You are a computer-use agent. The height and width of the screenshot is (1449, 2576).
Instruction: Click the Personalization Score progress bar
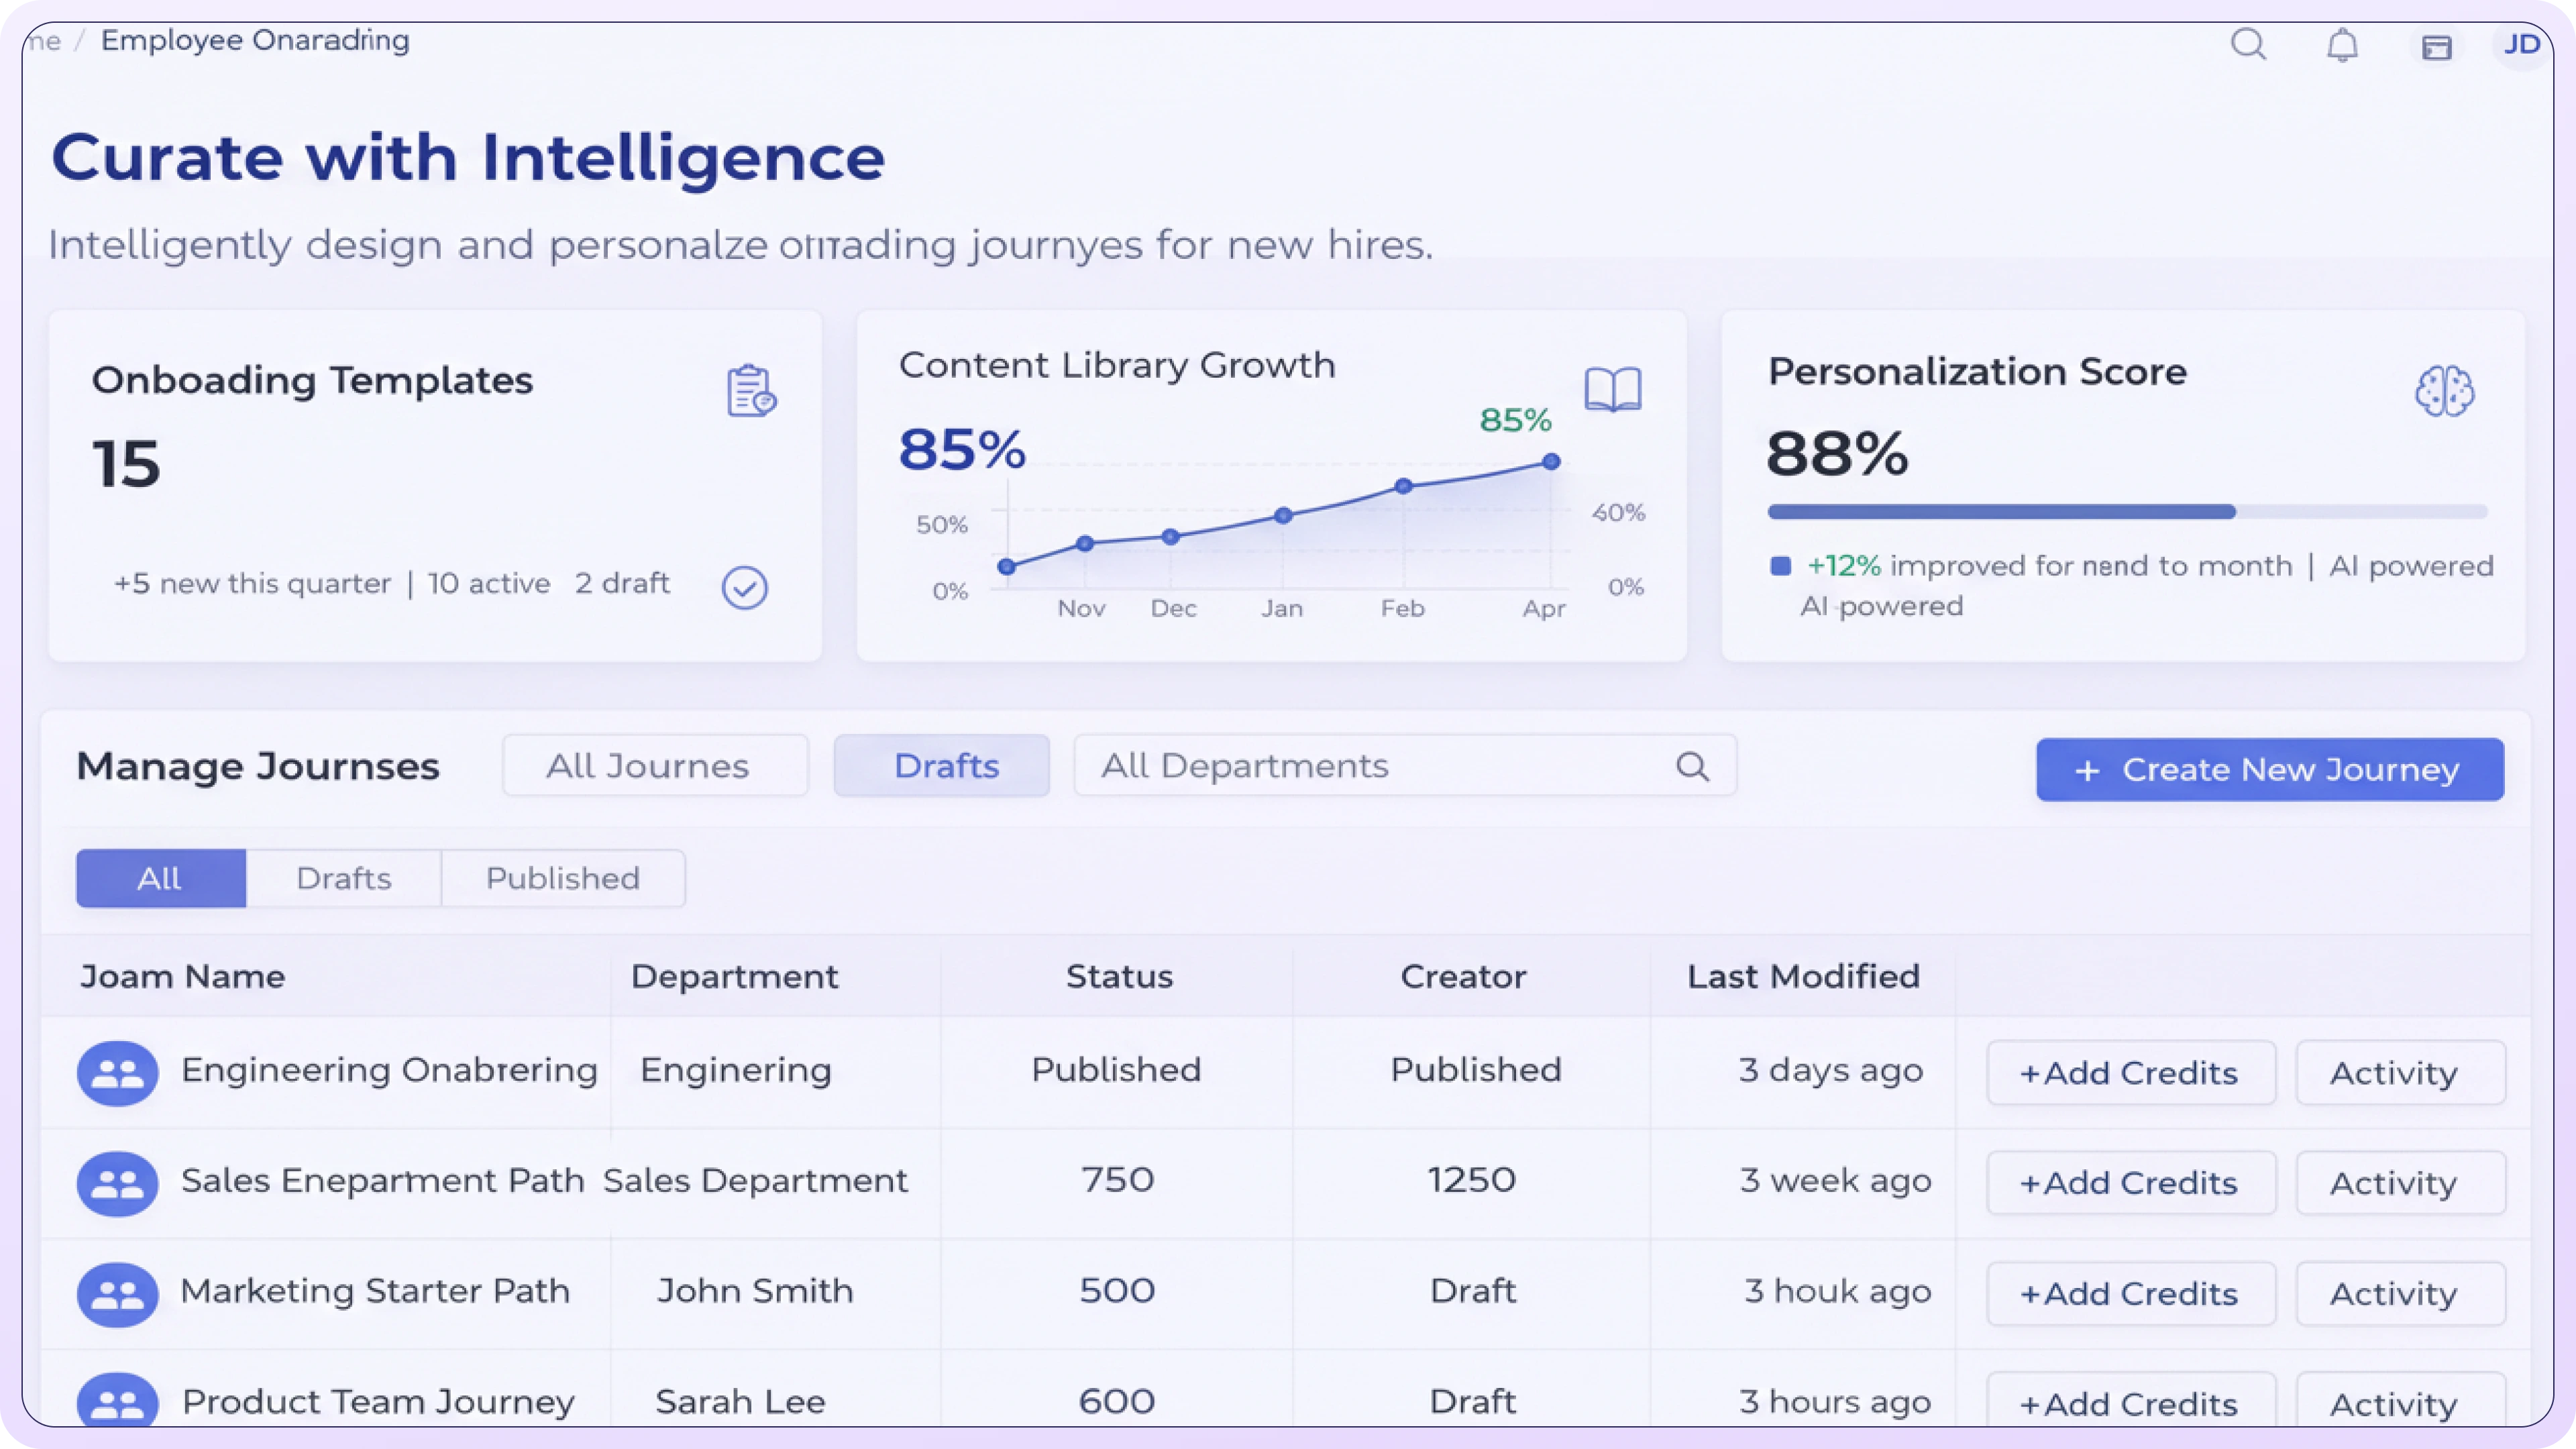[2128, 511]
